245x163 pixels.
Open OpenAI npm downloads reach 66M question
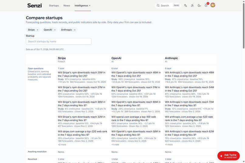136,104
